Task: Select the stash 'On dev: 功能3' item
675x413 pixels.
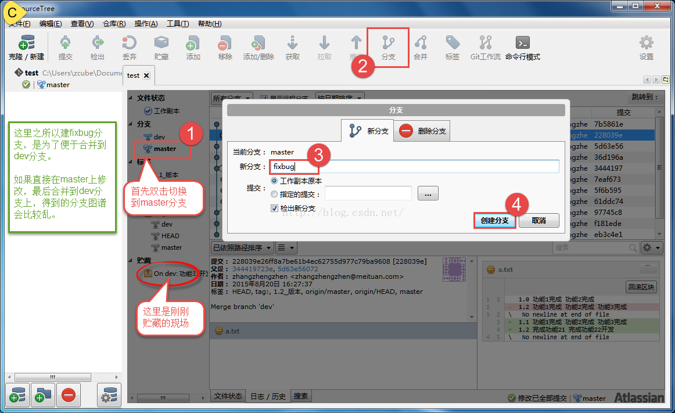Action: tap(175, 274)
